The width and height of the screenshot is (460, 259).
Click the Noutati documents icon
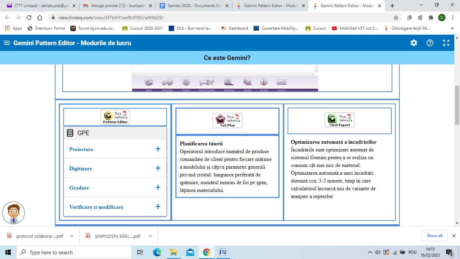(x=247, y=82)
